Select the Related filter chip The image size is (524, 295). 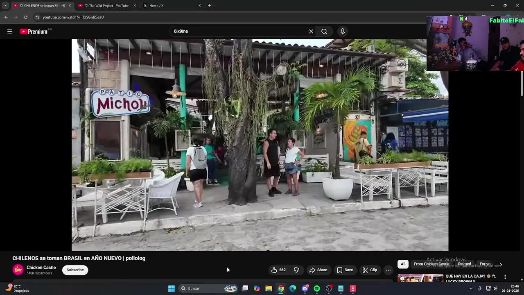[465, 264]
